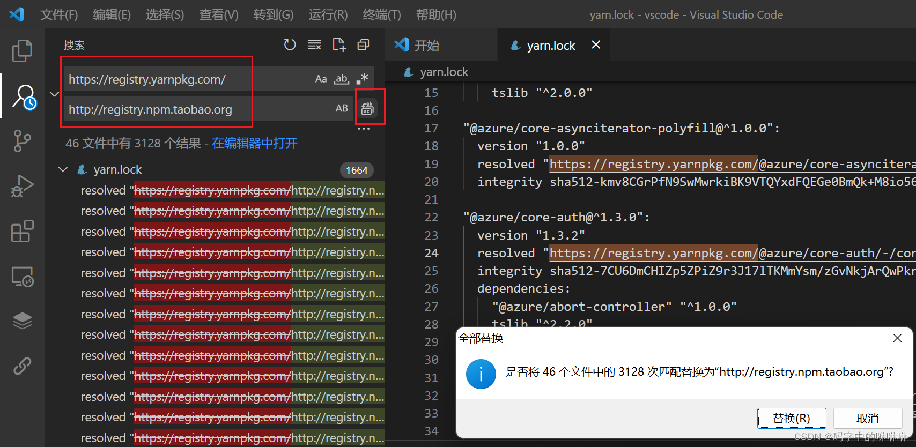916x447 pixels.
Task: Click line number 17 in gutter
Action: pos(432,128)
